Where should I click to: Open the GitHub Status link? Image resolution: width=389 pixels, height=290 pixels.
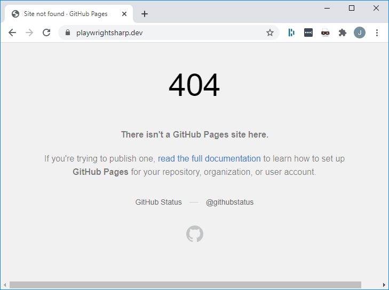(158, 202)
